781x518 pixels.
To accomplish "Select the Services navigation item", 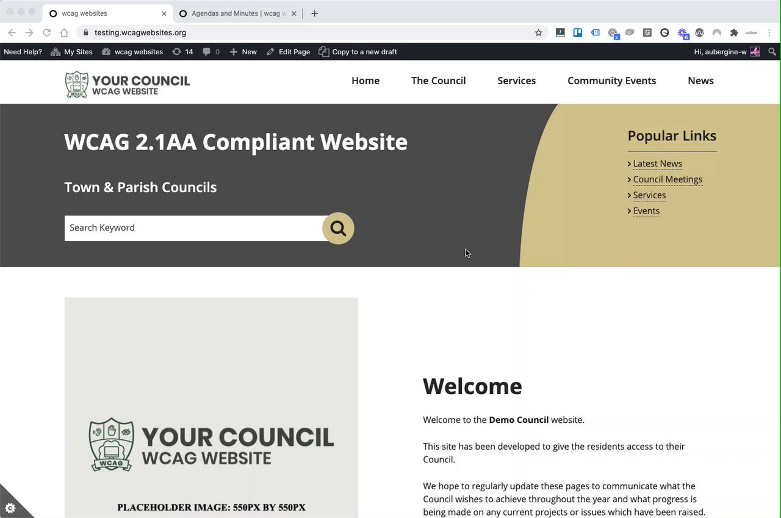I will click(516, 81).
